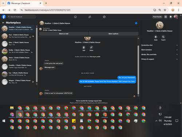
Task: Click the 'Is this price the real price?' message
Action: tap(54, 63)
